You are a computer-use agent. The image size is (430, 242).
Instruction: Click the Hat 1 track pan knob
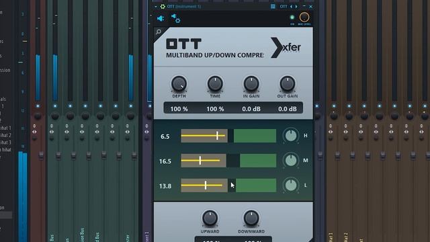[x=334, y=116]
